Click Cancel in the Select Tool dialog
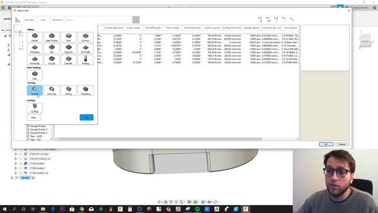Image resolution: width=378 pixels, height=213 pixels. coord(342,144)
